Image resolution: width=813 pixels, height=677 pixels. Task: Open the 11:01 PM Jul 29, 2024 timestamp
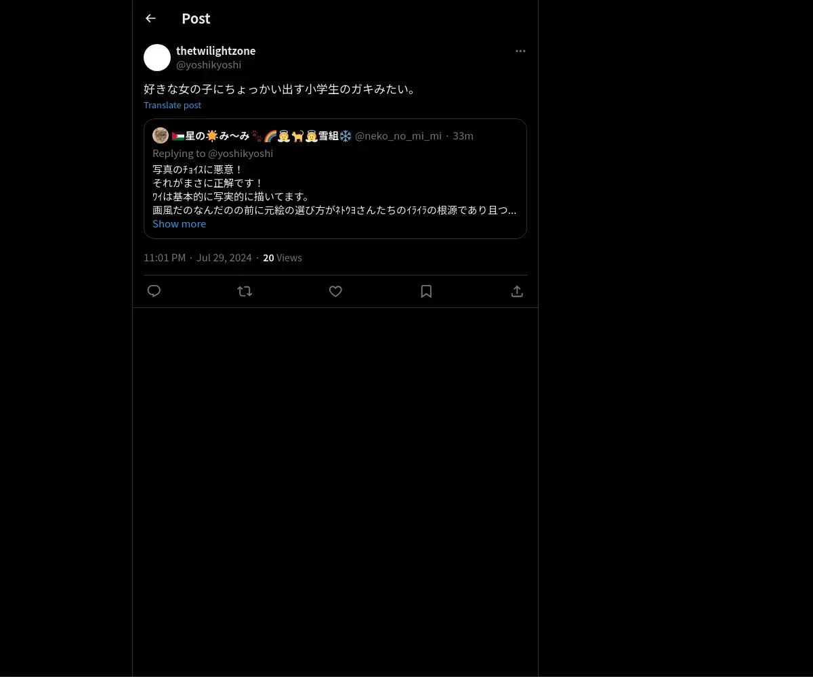click(197, 257)
